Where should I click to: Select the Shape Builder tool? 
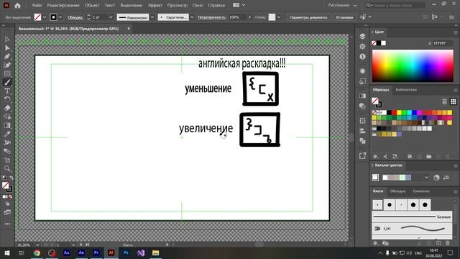click(7, 117)
